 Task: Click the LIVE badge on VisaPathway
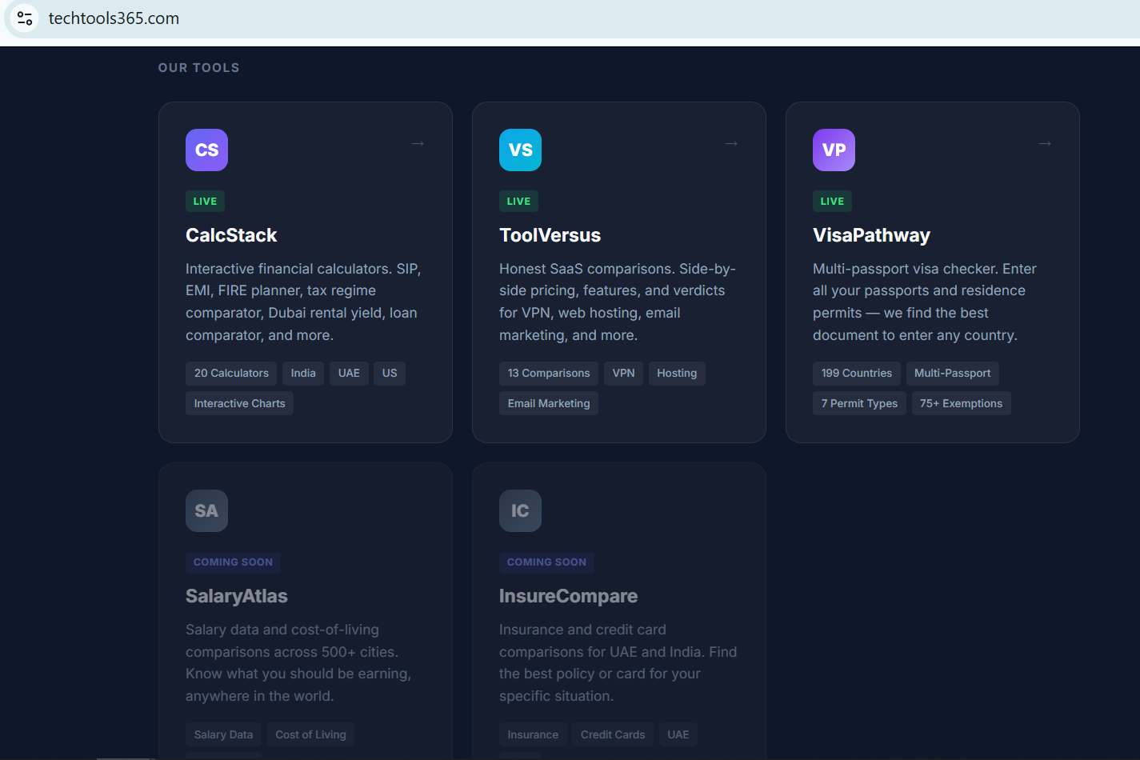click(832, 201)
